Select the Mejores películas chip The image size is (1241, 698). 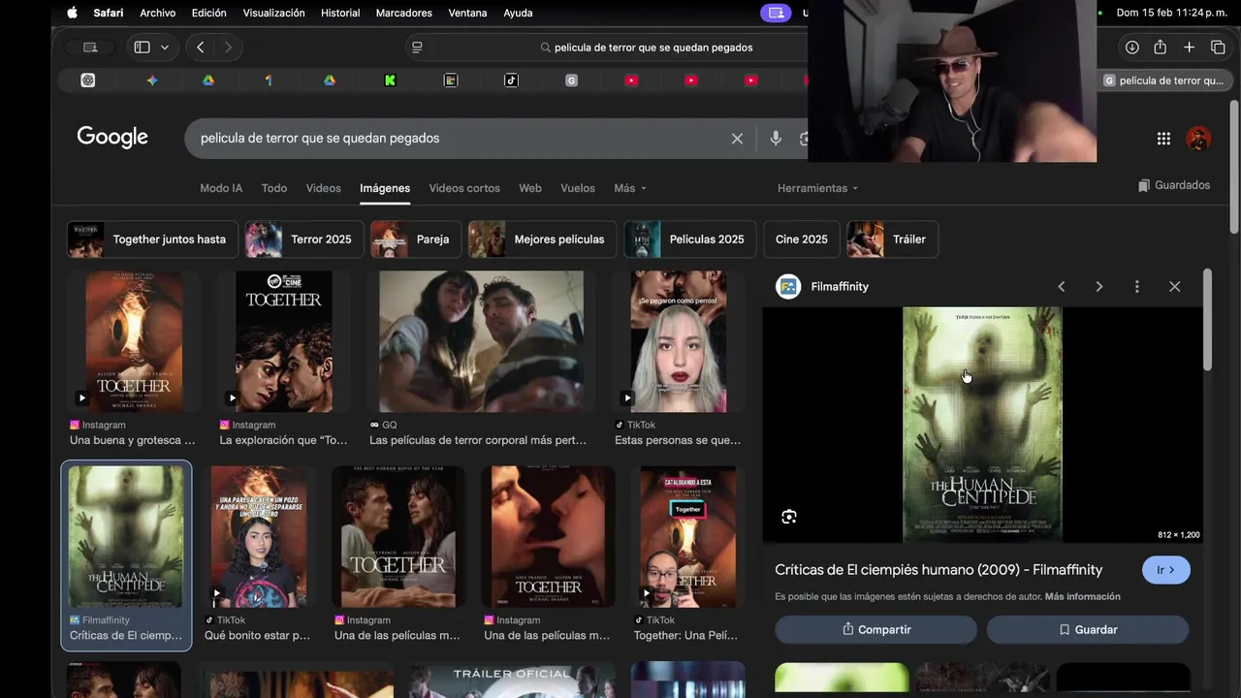[x=542, y=239]
